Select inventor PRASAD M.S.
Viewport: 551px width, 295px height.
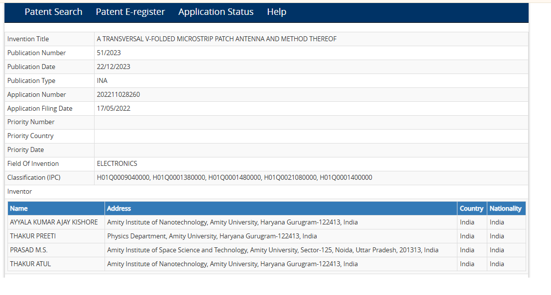click(x=29, y=250)
